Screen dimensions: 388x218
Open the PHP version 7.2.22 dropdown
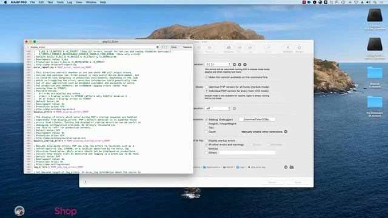pyautogui.click(x=218, y=65)
